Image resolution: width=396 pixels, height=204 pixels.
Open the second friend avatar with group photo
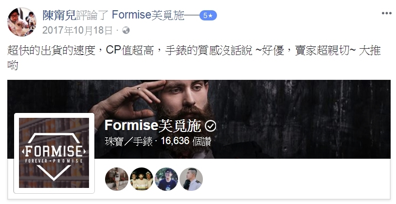pyautogui.click(x=142, y=179)
